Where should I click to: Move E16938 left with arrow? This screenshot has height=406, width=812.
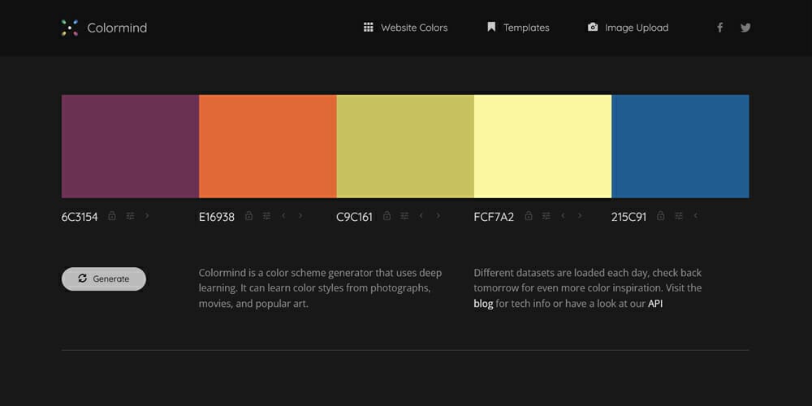coord(283,215)
